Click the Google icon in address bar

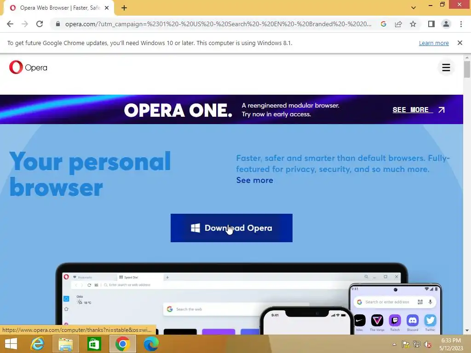pyautogui.click(x=383, y=24)
